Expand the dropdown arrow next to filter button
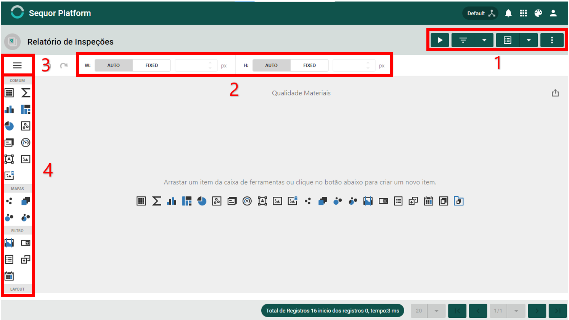Image resolution: width=569 pixels, height=320 pixels. tap(484, 40)
